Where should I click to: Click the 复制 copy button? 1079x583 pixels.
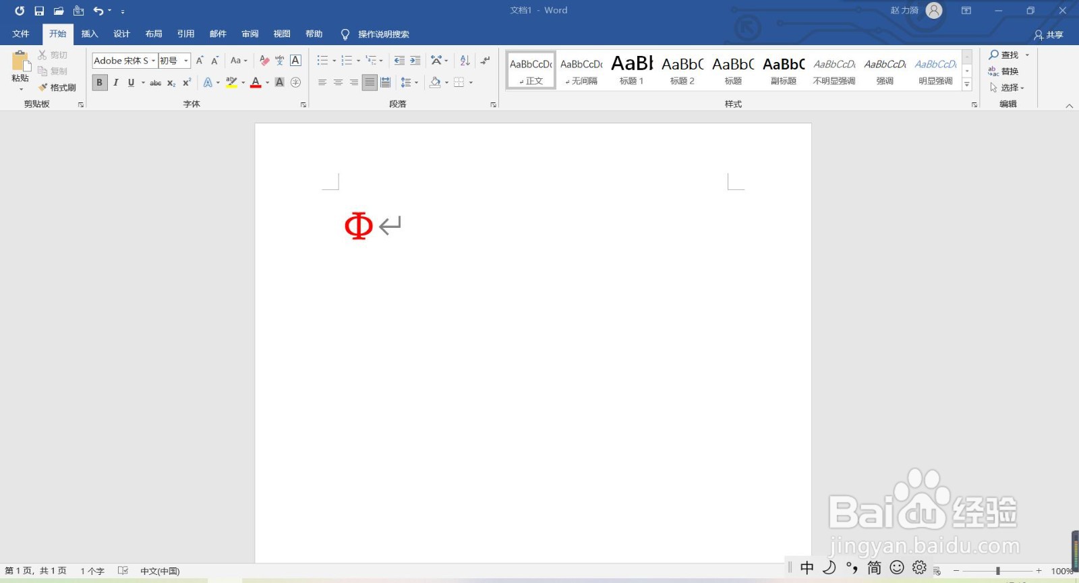[x=53, y=71]
